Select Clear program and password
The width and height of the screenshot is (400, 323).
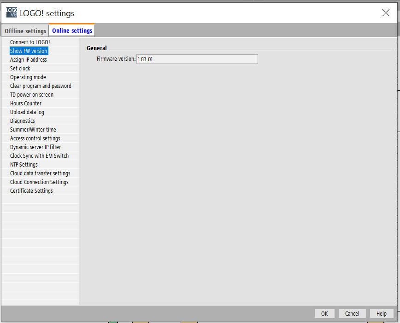40,86
